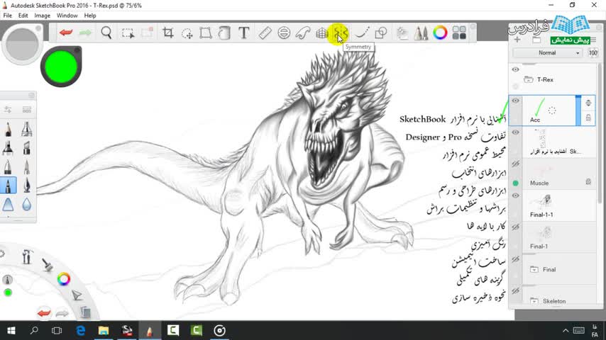Click the green Redo arrow in top toolbar
The width and height of the screenshot is (606, 340).
click(x=85, y=33)
